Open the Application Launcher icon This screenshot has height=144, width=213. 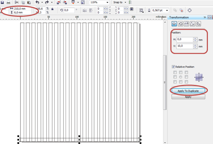pos(73,2)
